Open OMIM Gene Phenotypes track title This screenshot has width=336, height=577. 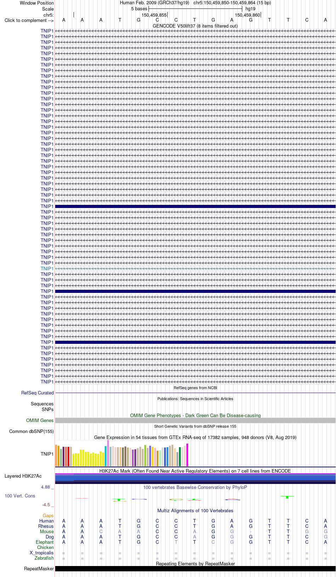click(x=195, y=415)
